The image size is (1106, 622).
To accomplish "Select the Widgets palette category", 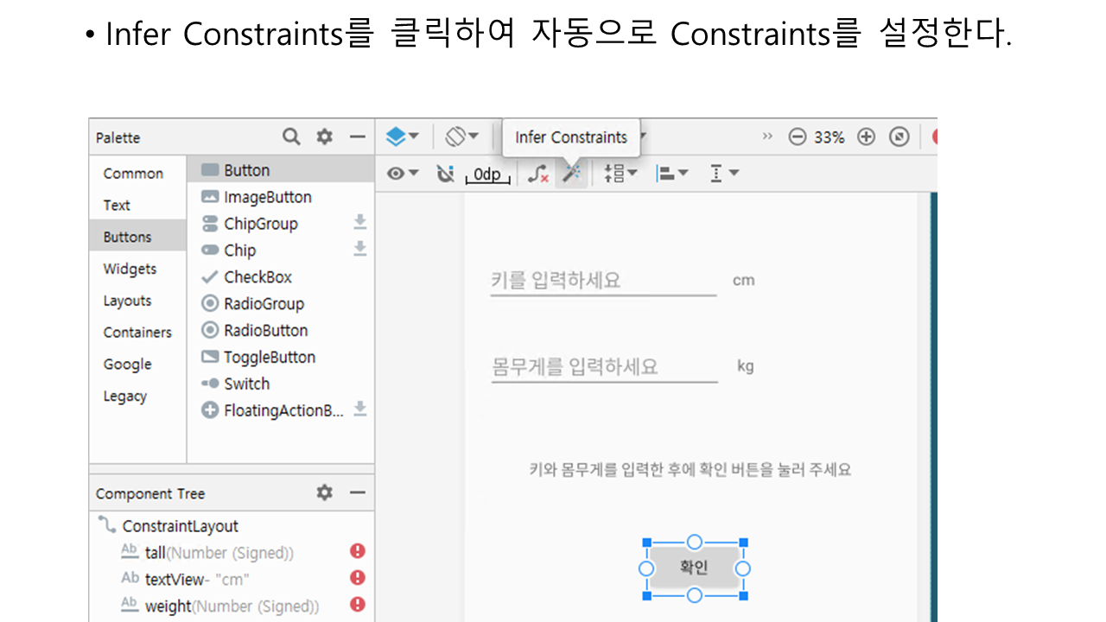I will click(x=130, y=269).
